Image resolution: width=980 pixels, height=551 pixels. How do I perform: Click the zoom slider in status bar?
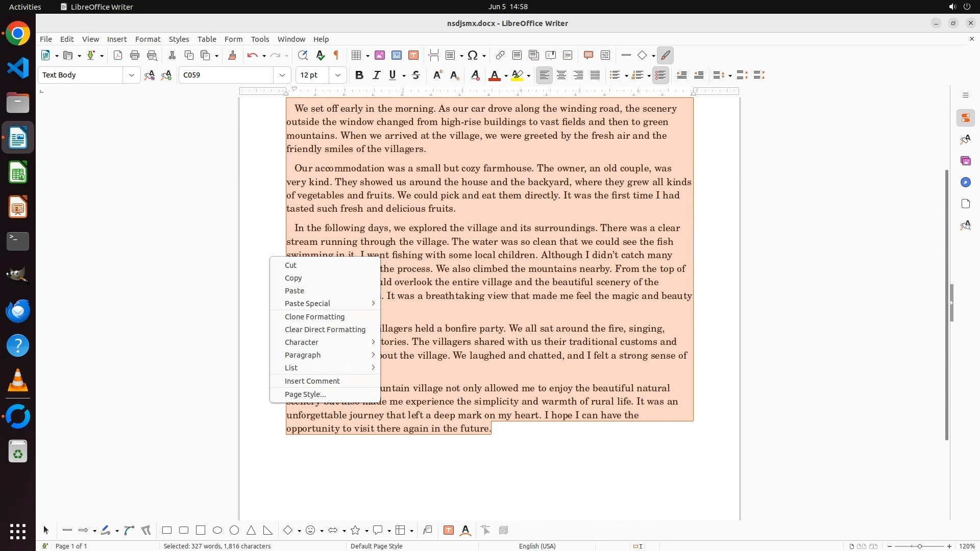click(x=919, y=546)
